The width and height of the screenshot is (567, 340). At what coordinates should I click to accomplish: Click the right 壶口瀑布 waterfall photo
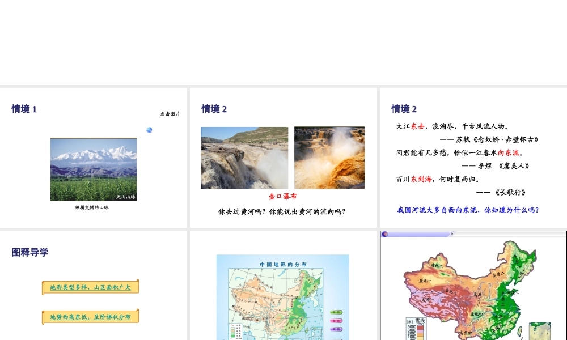(329, 158)
